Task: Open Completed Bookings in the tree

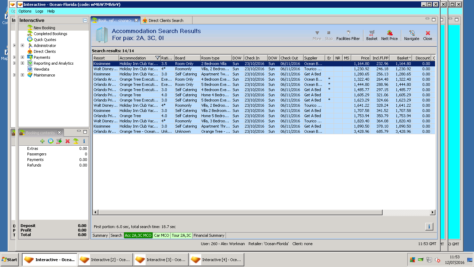Action: tap(51, 34)
